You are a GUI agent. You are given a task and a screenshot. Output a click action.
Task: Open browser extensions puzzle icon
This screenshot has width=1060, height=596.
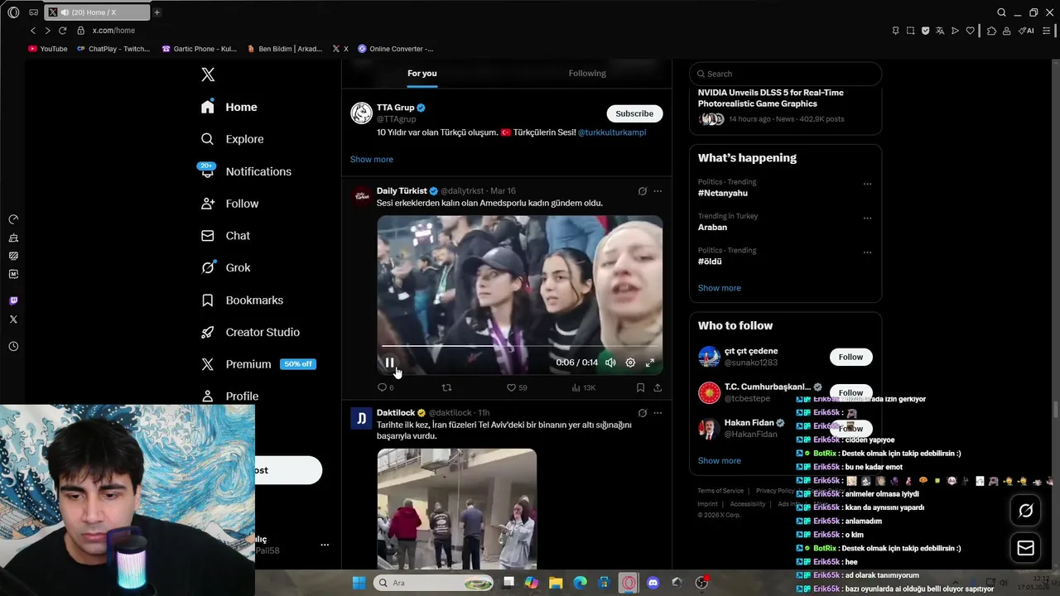[x=991, y=31]
